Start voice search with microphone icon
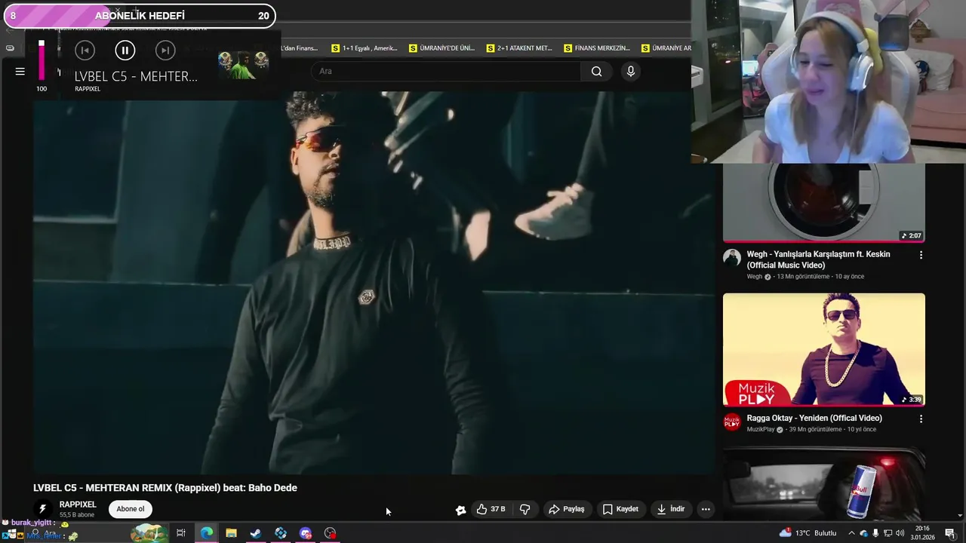Image resolution: width=966 pixels, height=543 pixels. pos(631,72)
